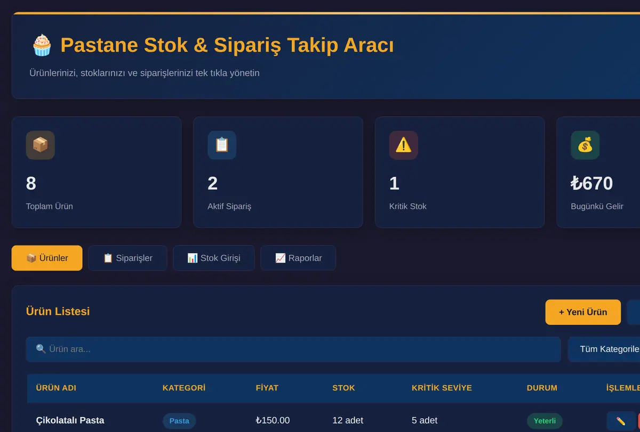
Task: Click the Ürün Listesi heading
Action: coord(58,311)
